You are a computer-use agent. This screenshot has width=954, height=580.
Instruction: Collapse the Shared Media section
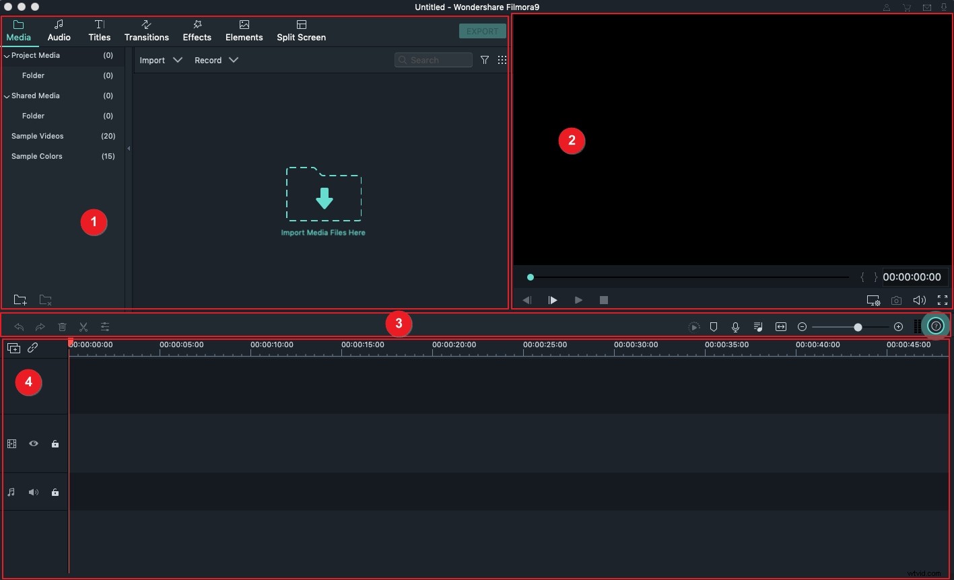coord(7,96)
